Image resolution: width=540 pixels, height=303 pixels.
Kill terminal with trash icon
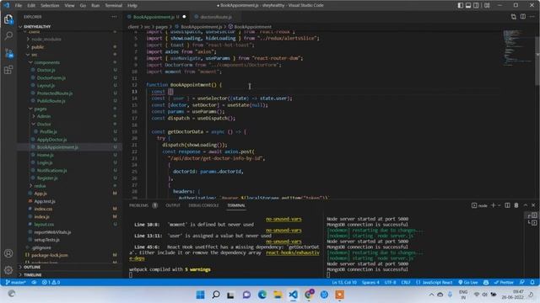point(516,205)
